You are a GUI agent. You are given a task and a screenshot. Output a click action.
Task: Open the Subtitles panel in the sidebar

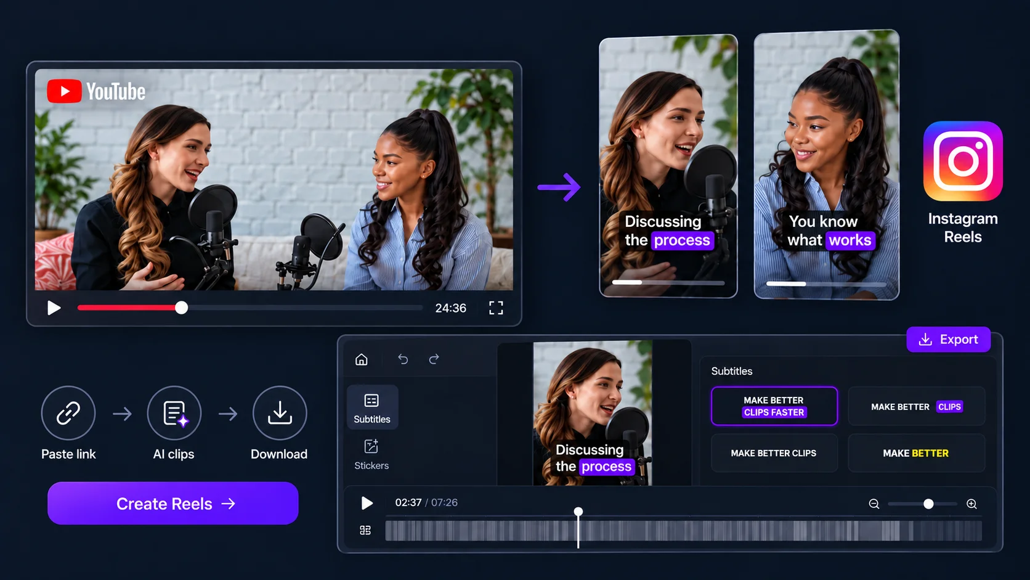click(372, 407)
